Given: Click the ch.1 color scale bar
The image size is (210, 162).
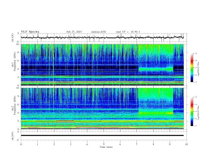Looking at the screenshot, I should click(x=192, y=67).
